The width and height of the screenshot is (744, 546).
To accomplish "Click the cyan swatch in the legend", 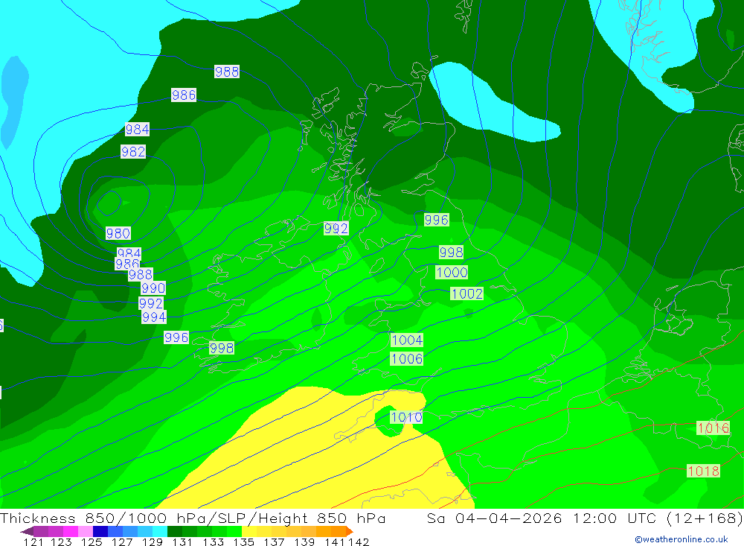I will click(160, 531).
